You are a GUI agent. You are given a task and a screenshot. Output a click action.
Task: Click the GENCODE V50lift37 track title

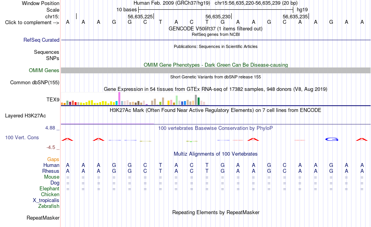[x=215, y=29]
